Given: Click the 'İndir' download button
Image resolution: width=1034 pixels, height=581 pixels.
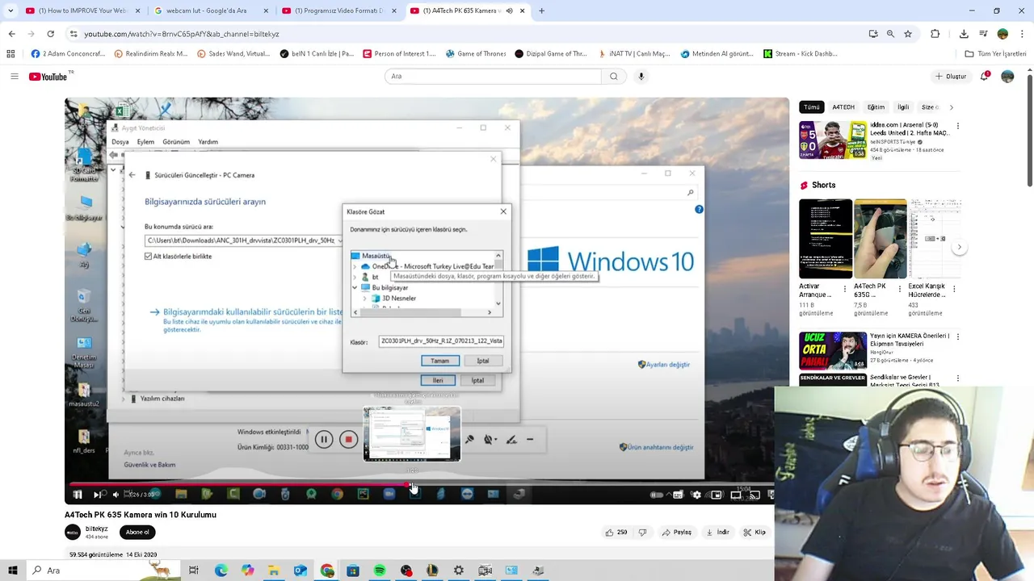Looking at the screenshot, I should [x=717, y=533].
